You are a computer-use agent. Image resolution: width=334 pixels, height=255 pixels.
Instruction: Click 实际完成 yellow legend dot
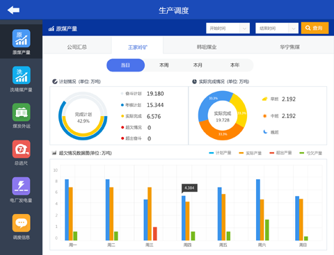pyautogui.click(x=122, y=116)
